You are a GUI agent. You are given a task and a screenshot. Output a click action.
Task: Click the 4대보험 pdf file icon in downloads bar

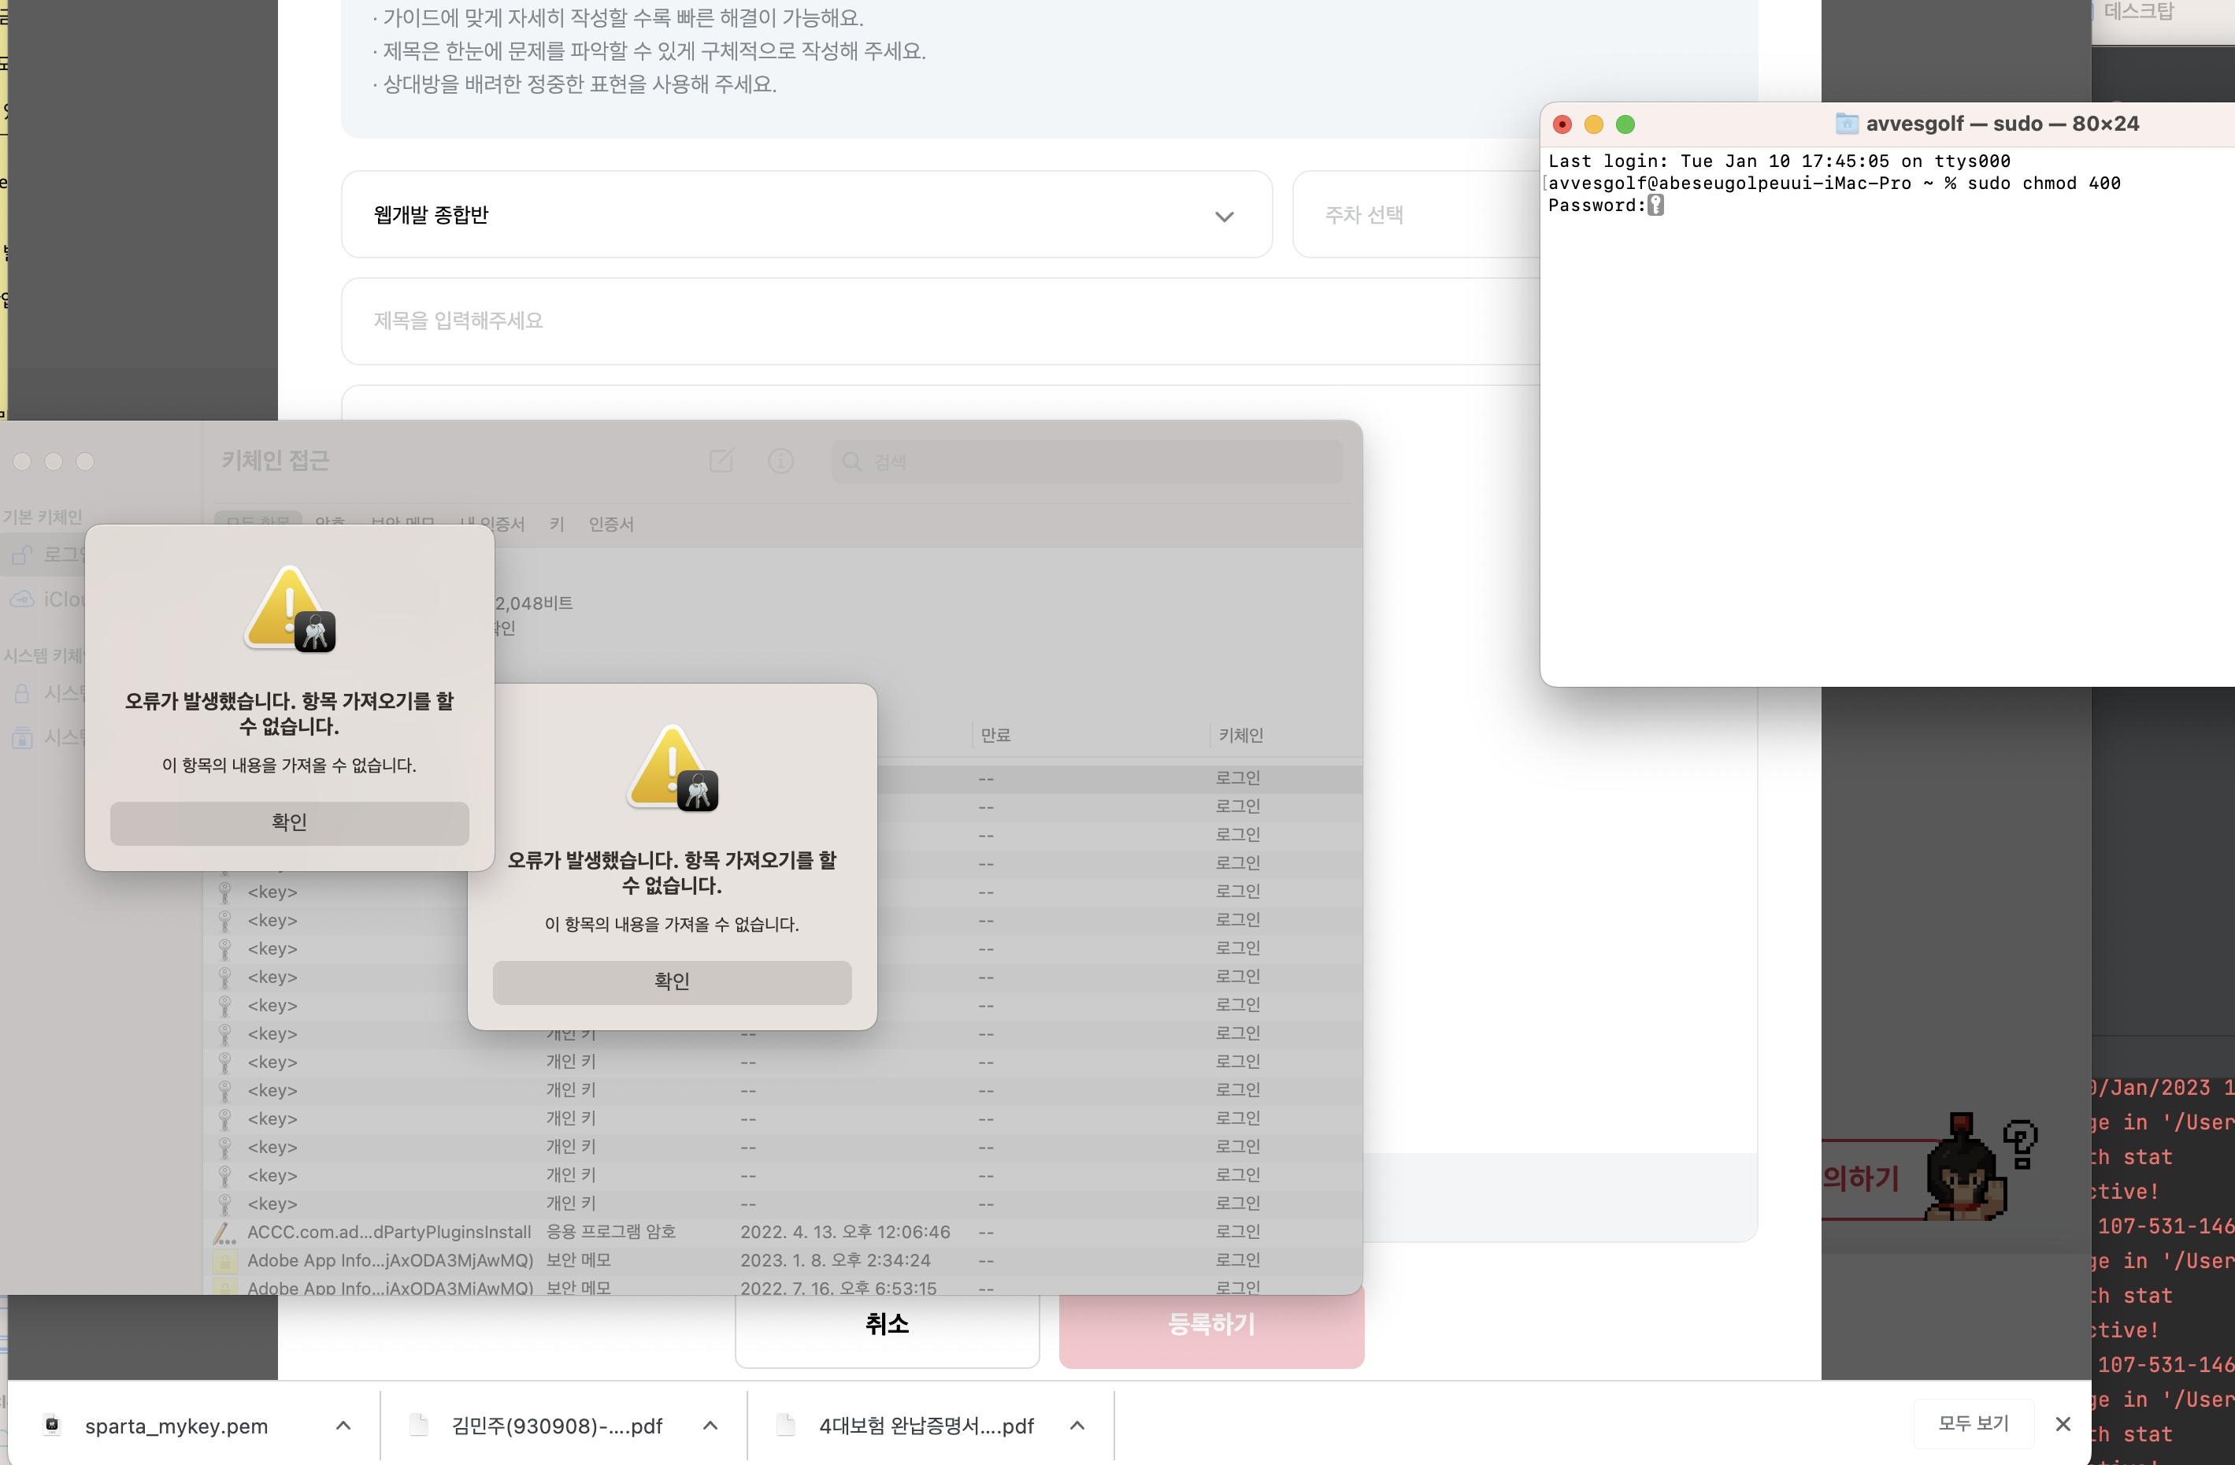[x=786, y=1426]
